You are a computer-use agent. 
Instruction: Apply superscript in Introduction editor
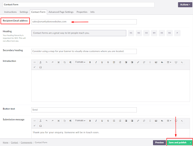click(35, 67)
